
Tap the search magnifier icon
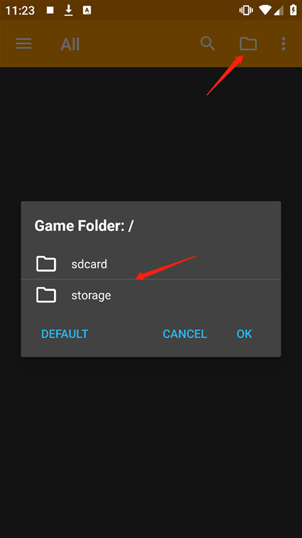click(208, 44)
